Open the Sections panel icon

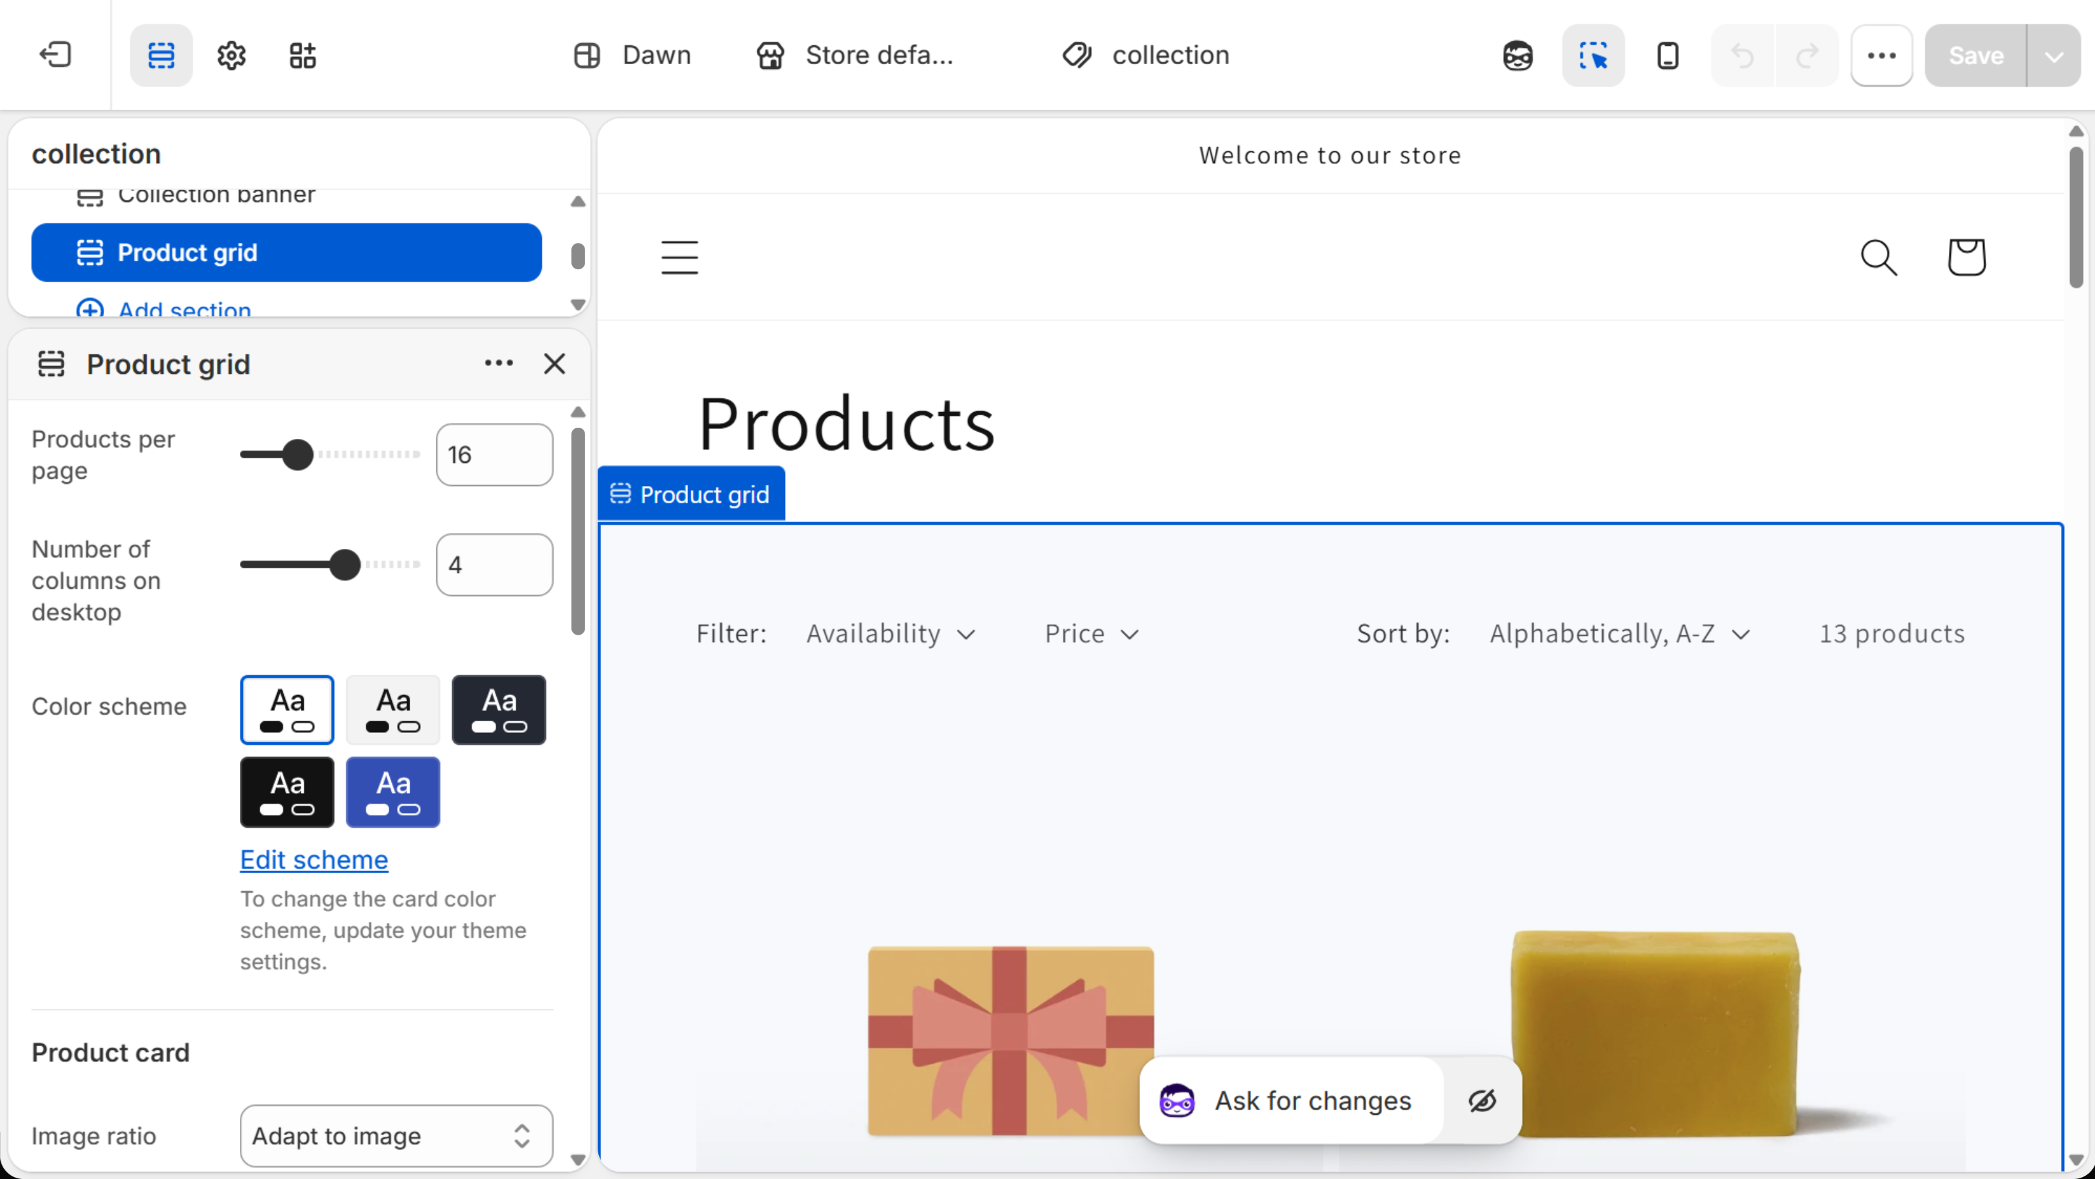161,55
